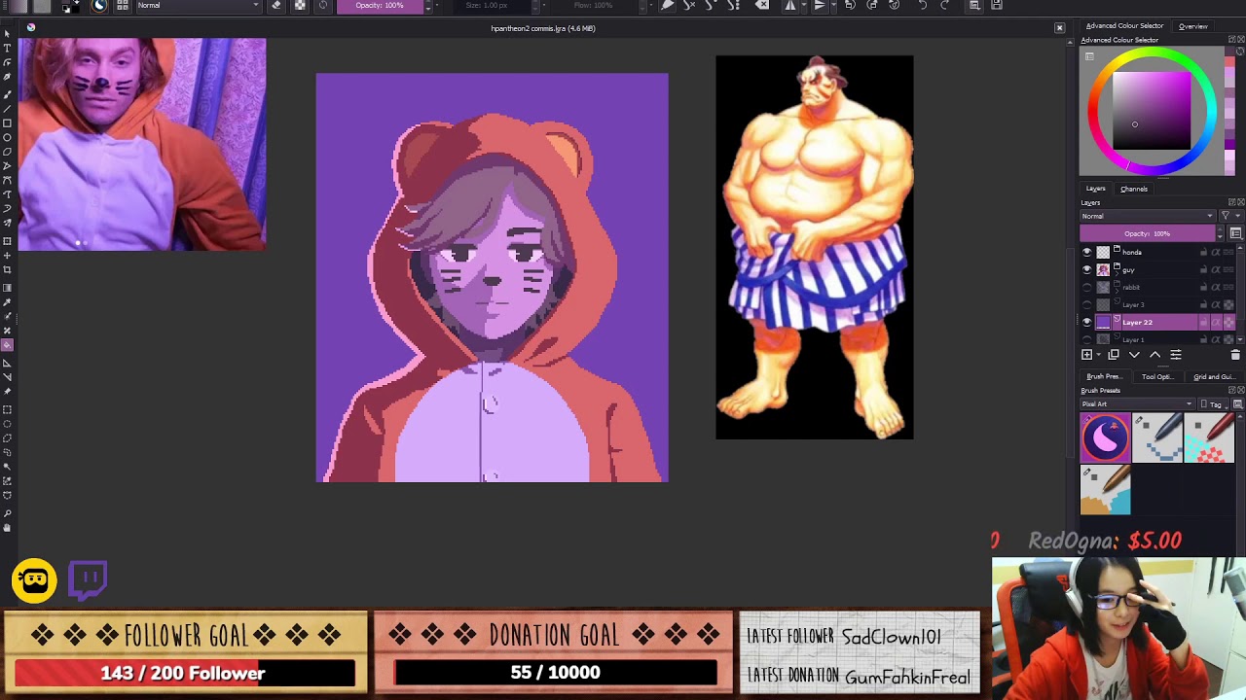1246x700 pixels.
Task: Hide the Layer 22 layer
Action: (1087, 322)
